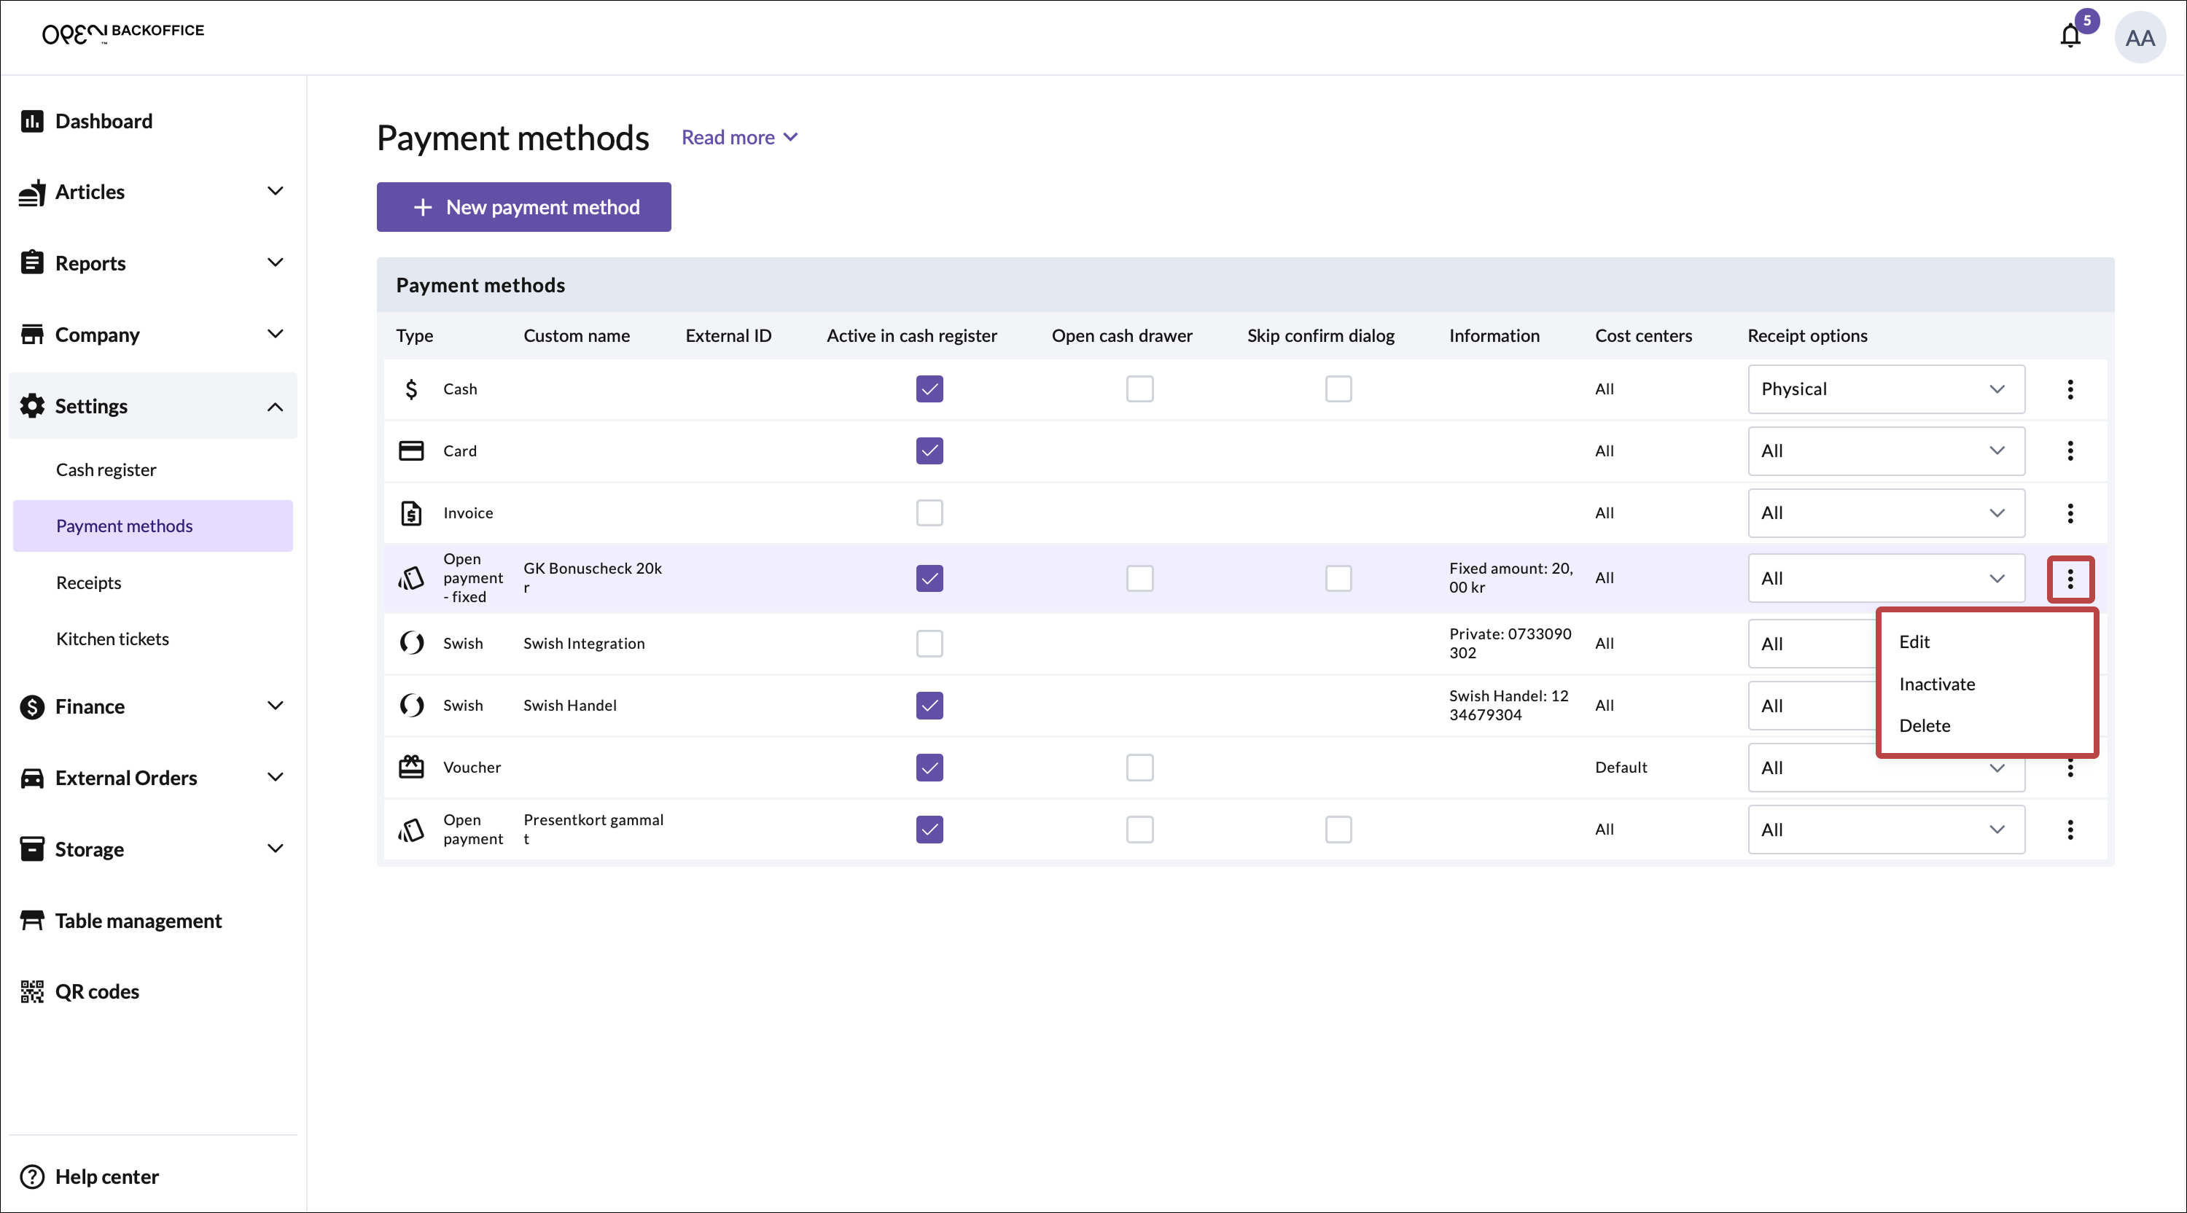Open the Dashboard icon in sidebar
The width and height of the screenshot is (2187, 1213).
pyautogui.click(x=32, y=122)
